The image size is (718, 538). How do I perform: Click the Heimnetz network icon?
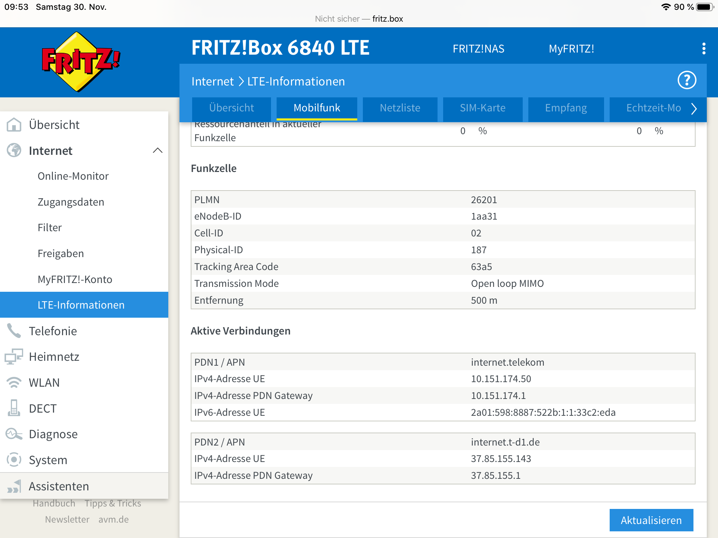pos(14,357)
